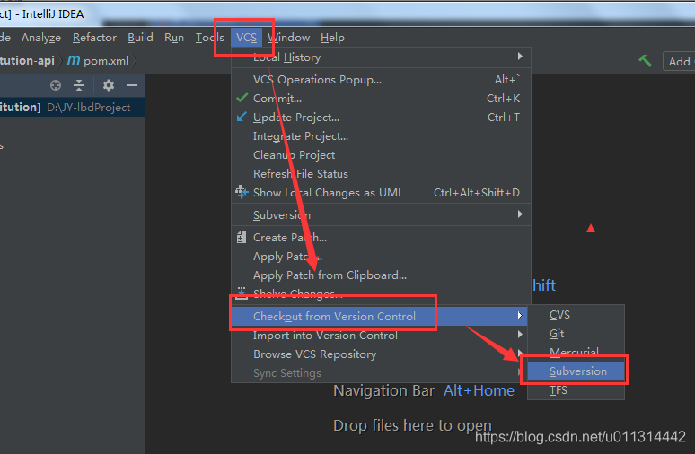The image size is (695, 454).
Task: Expand the Checkout from Version Control arrow
Action: pyautogui.click(x=520, y=316)
